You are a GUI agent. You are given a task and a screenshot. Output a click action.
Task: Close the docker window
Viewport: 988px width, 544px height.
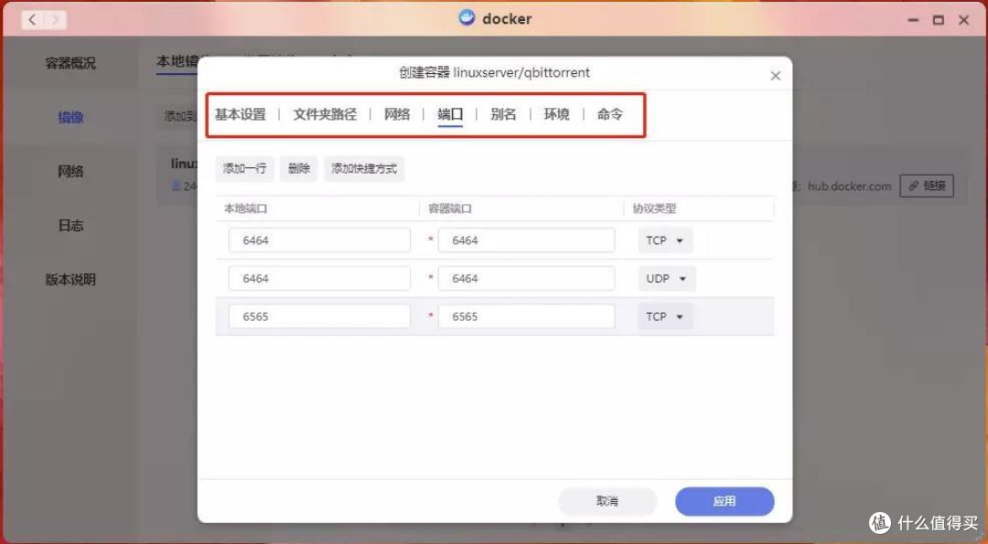coord(963,20)
